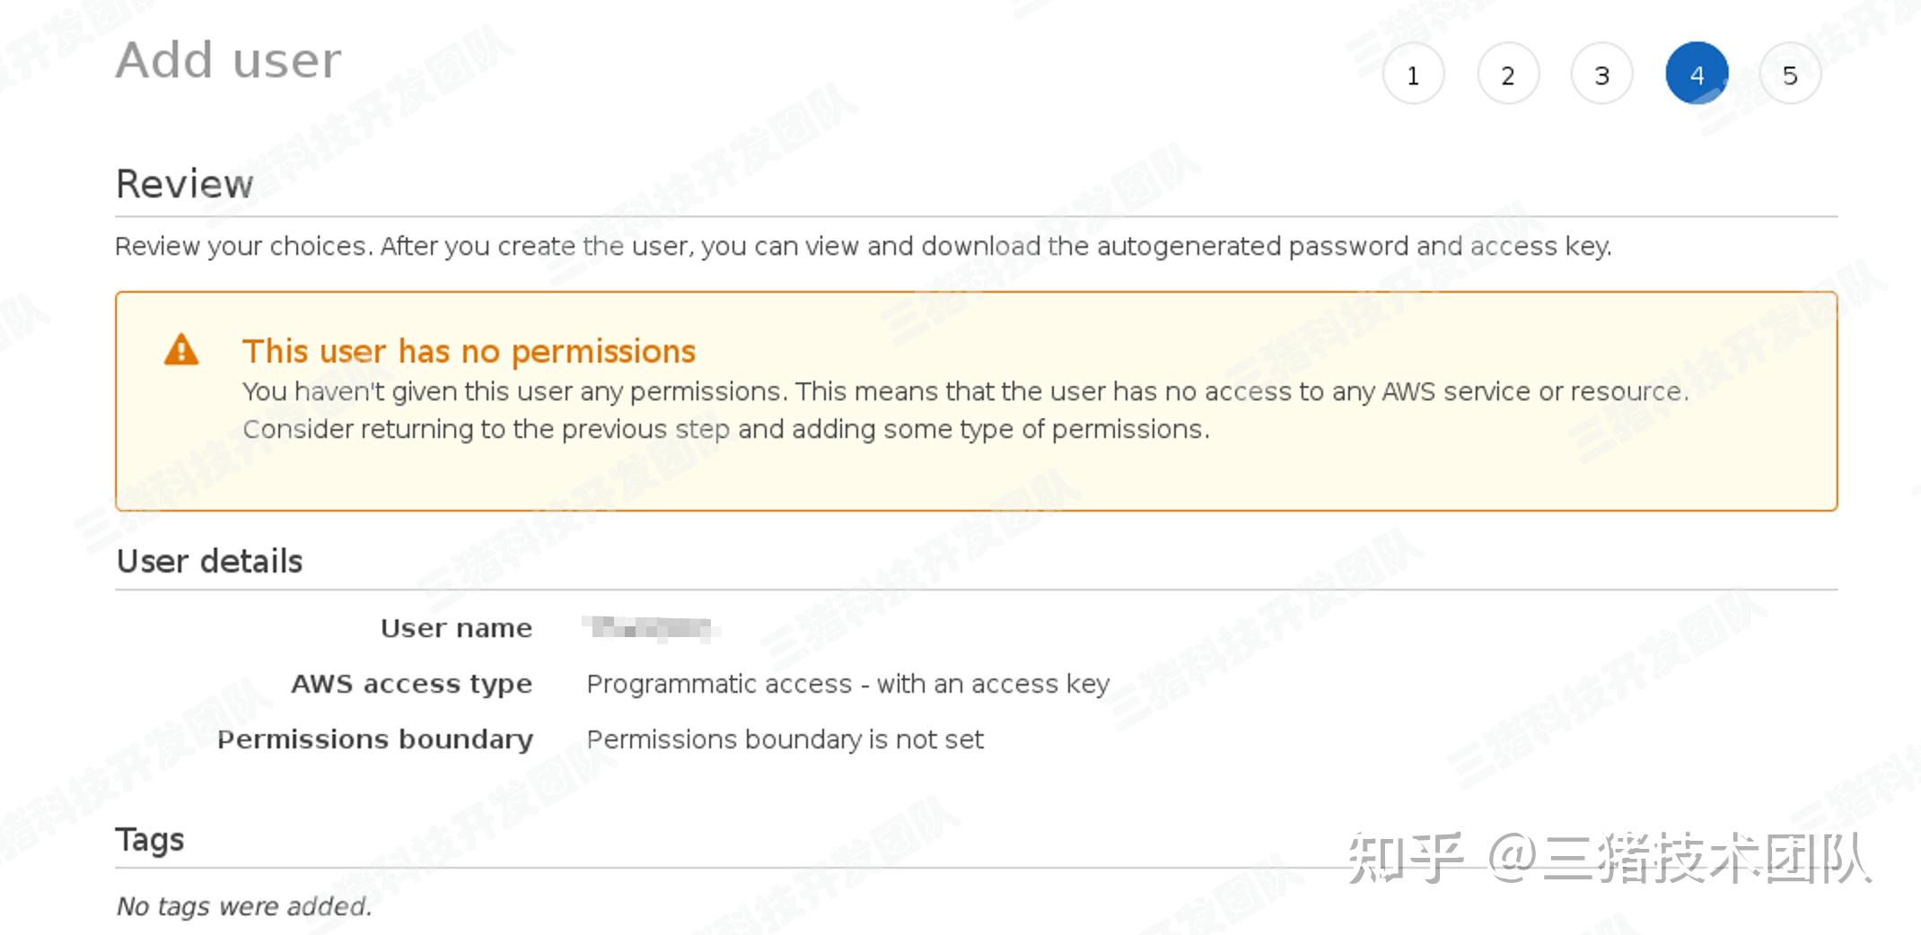
Task: Jump to step 3 of the wizard
Action: point(1602,74)
